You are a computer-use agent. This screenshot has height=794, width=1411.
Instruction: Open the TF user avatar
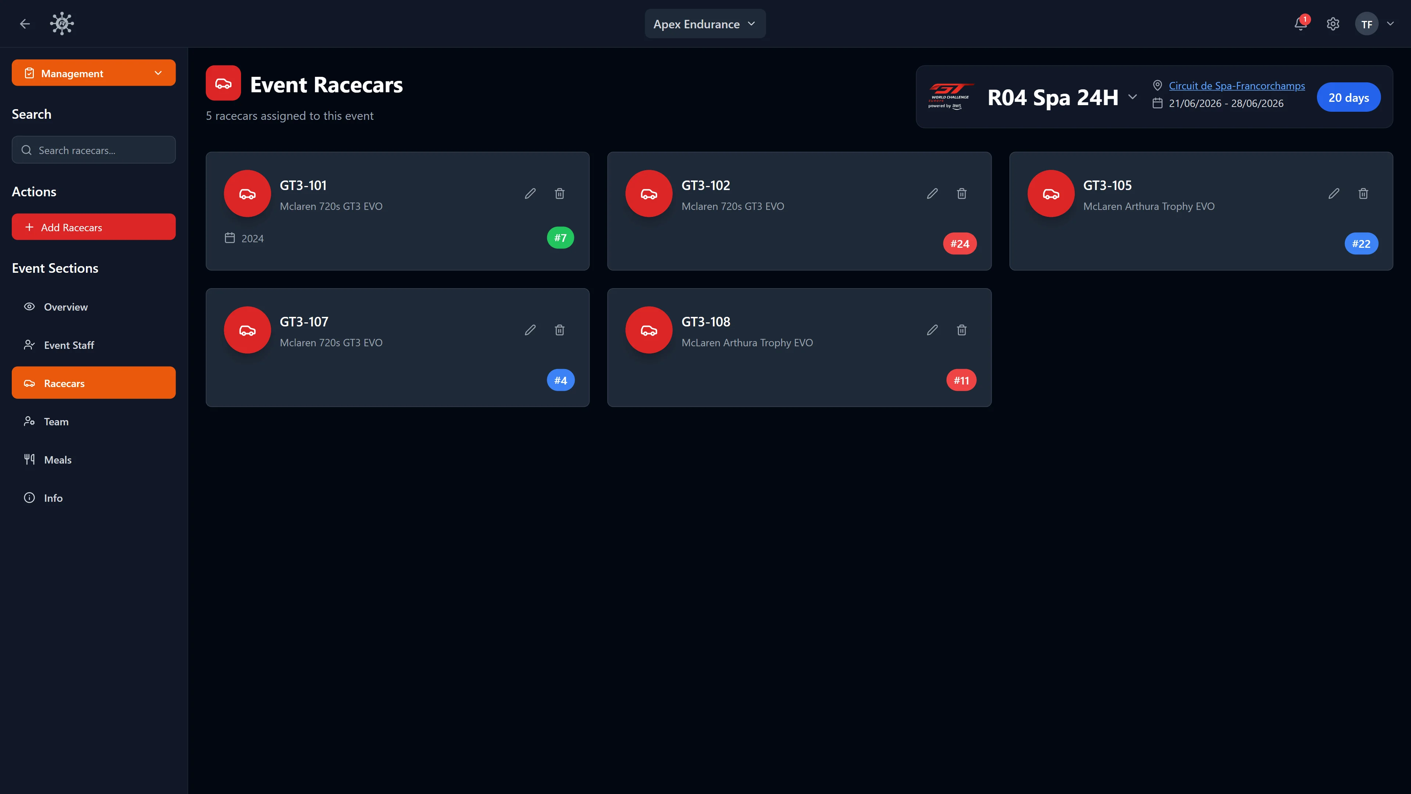[x=1367, y=24]
